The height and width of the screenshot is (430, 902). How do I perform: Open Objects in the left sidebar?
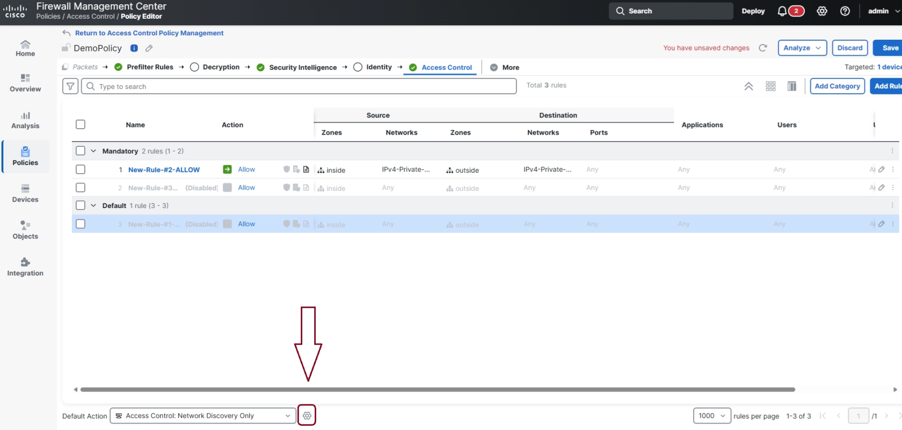[x=25, y=231]
